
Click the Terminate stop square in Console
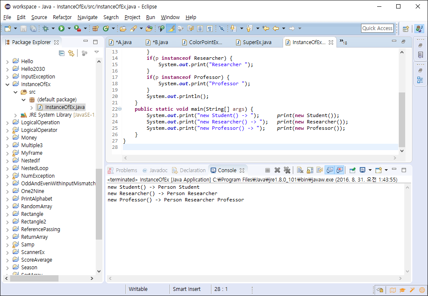[x=267, y=170]
